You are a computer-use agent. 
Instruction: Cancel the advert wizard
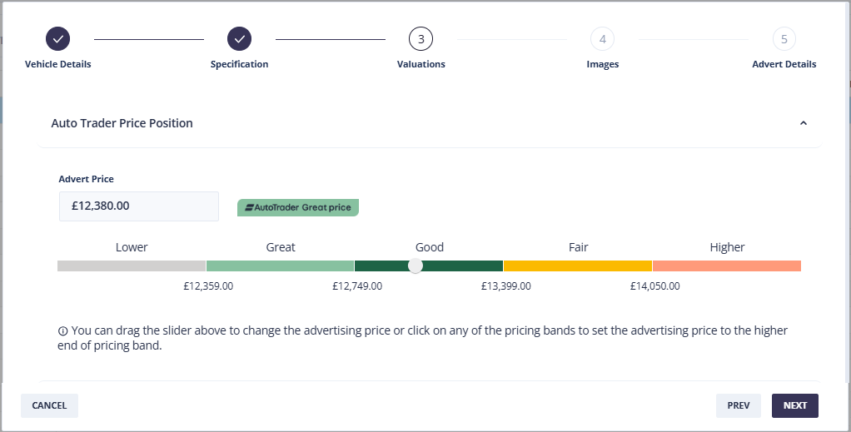[49, 405]
